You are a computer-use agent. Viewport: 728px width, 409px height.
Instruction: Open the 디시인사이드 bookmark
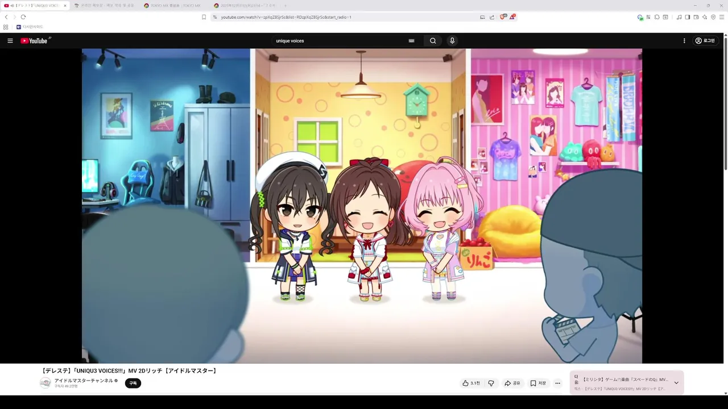click(30, 27)
